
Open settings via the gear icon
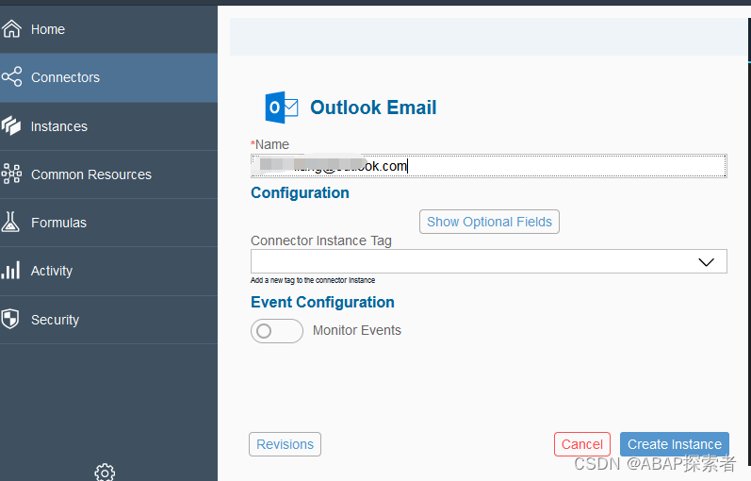[x=105, y=473]
